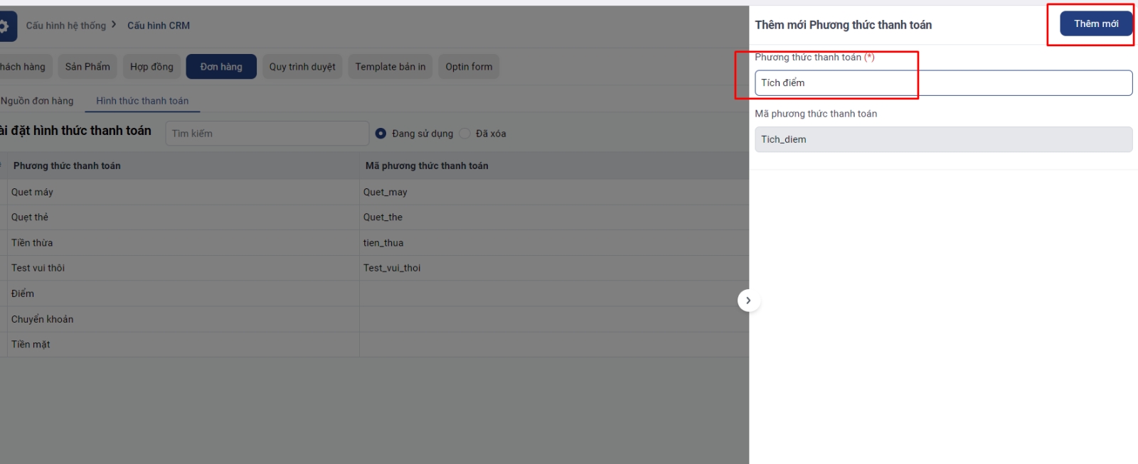
Task: Click the Cấu hình CRM breadcrumb link
Action: click(159, 26)
